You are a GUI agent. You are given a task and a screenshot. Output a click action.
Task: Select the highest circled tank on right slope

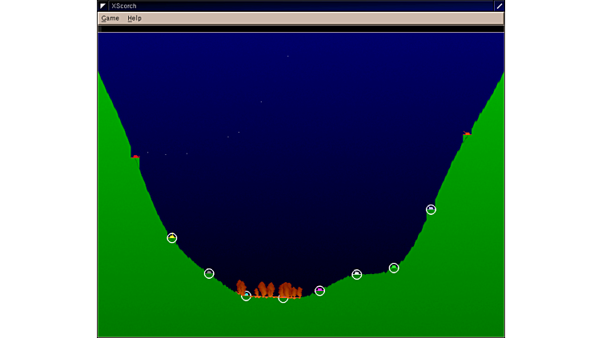pos(431,209)
